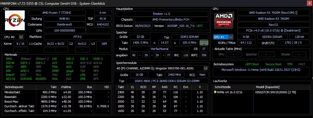Click the Ryzen CPU logo image
The width and height of the screenshot is (313, 118).
coord(15,20)
